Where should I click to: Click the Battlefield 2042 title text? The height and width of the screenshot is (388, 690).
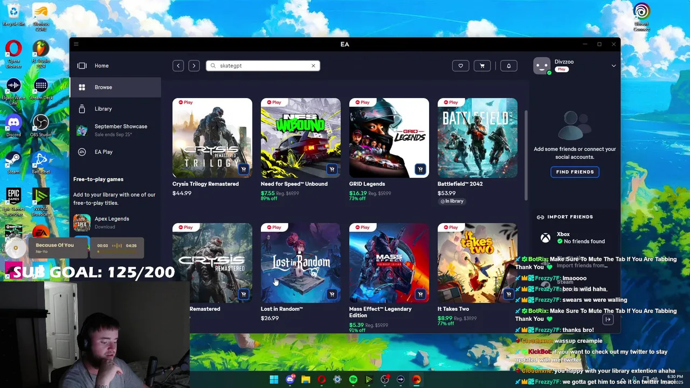(460, 184)
